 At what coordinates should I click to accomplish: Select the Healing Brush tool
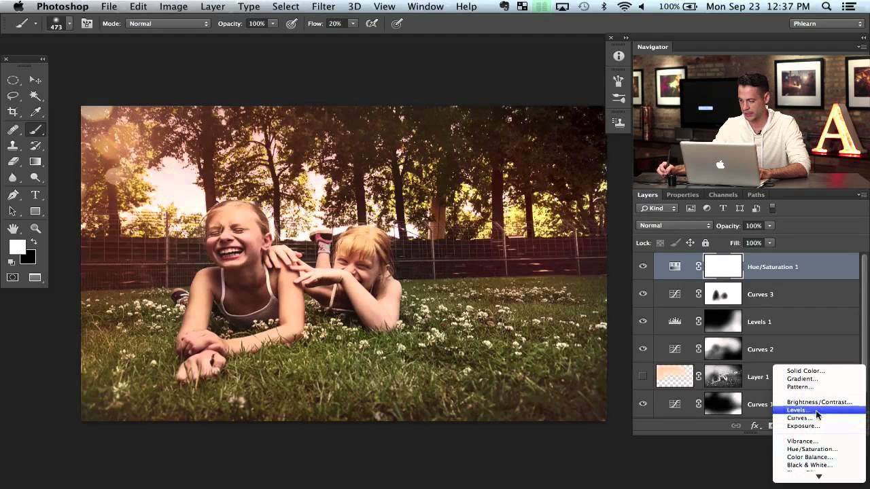tap(13, 130)
